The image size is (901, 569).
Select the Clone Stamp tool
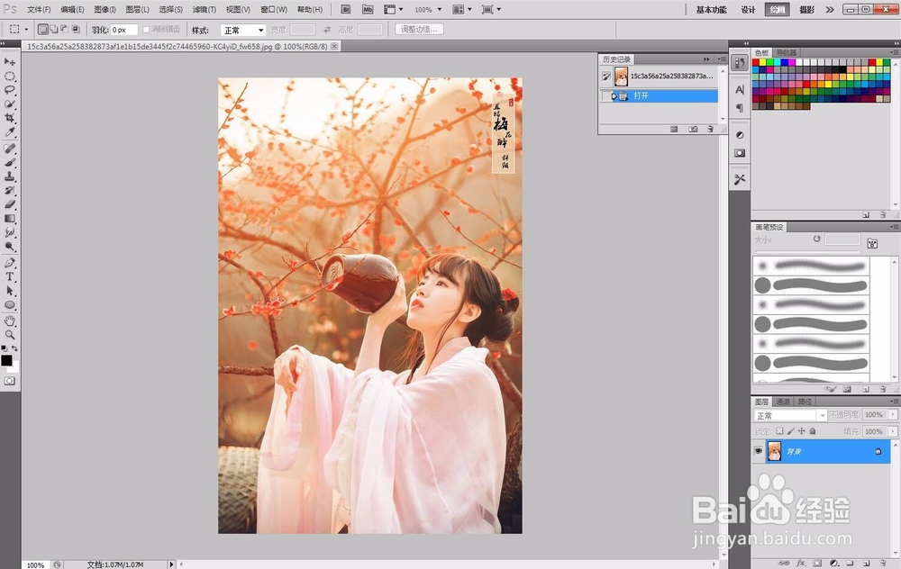point(10,176)
